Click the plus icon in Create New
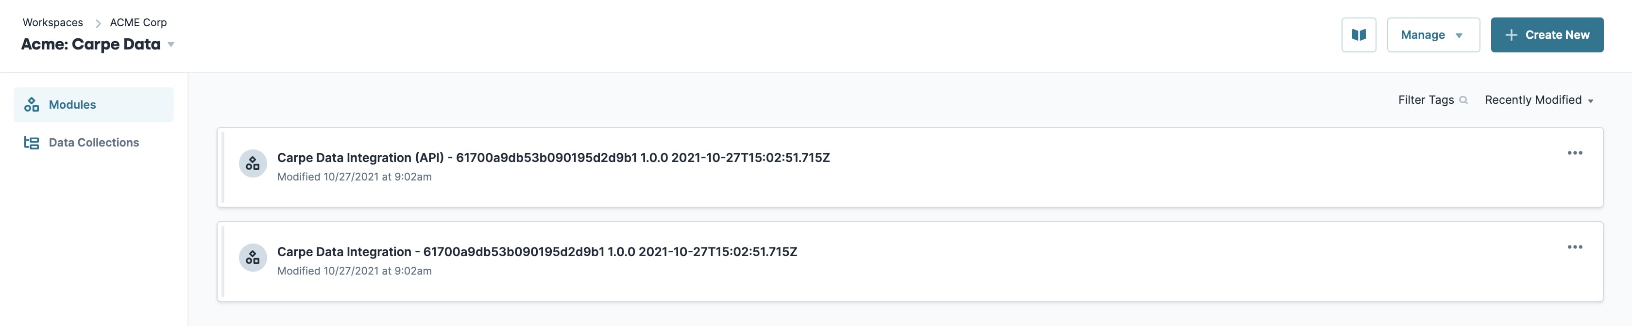The height and width of the screenshot is (326, 1632). point(1511,35)
